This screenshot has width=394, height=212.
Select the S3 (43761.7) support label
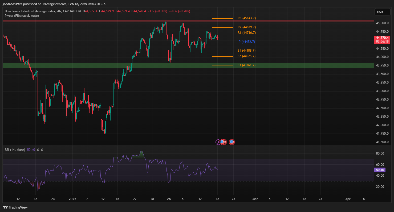tap(246, 65)
